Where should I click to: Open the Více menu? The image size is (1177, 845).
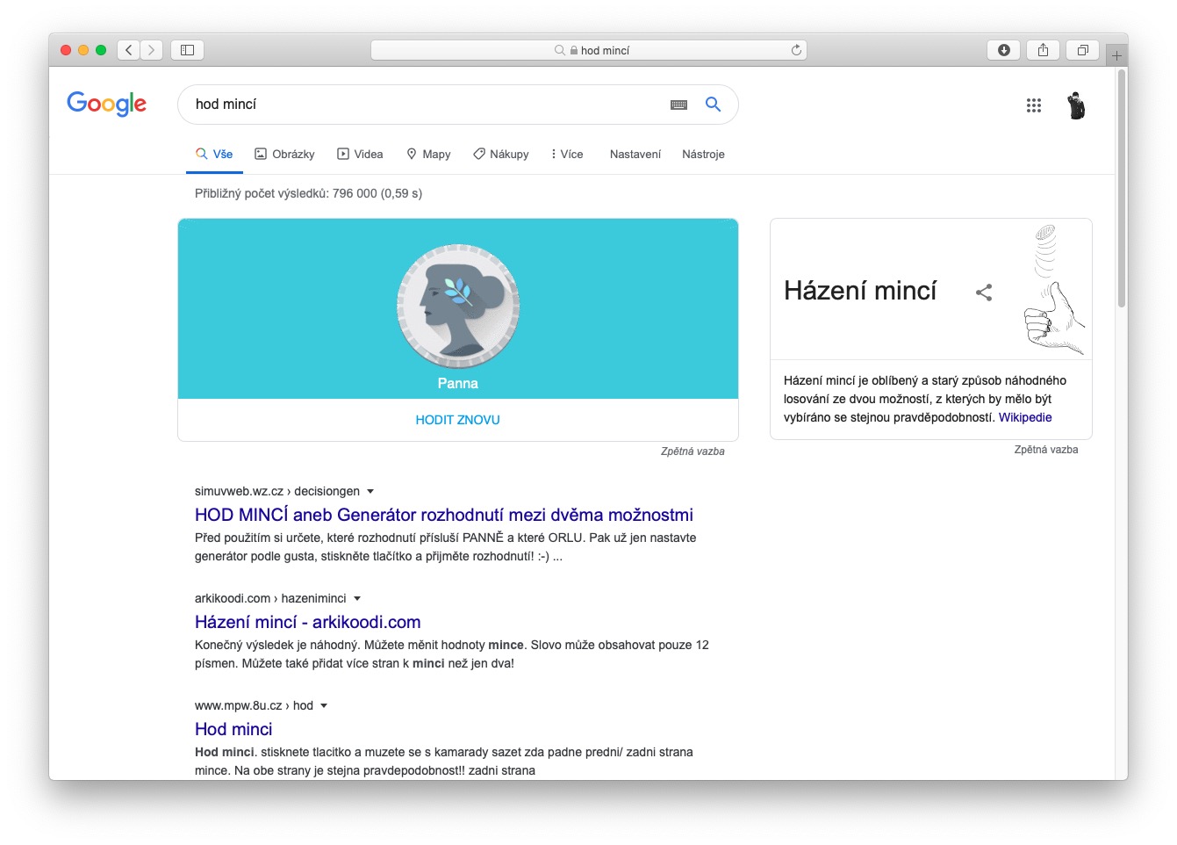[567, 154]
